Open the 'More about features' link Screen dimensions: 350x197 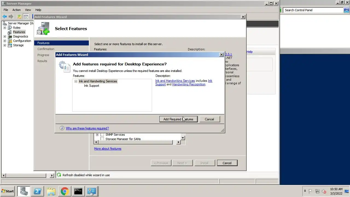(108, 149)
